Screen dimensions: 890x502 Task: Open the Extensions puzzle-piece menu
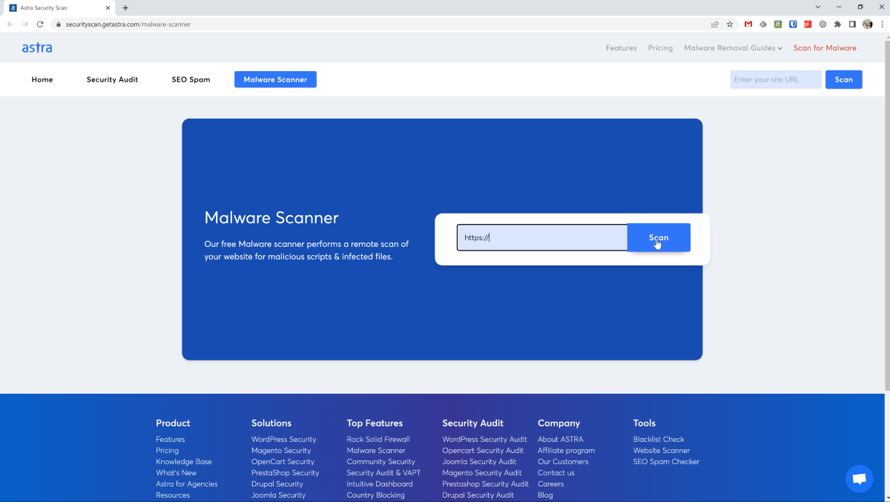pos(837,24)
